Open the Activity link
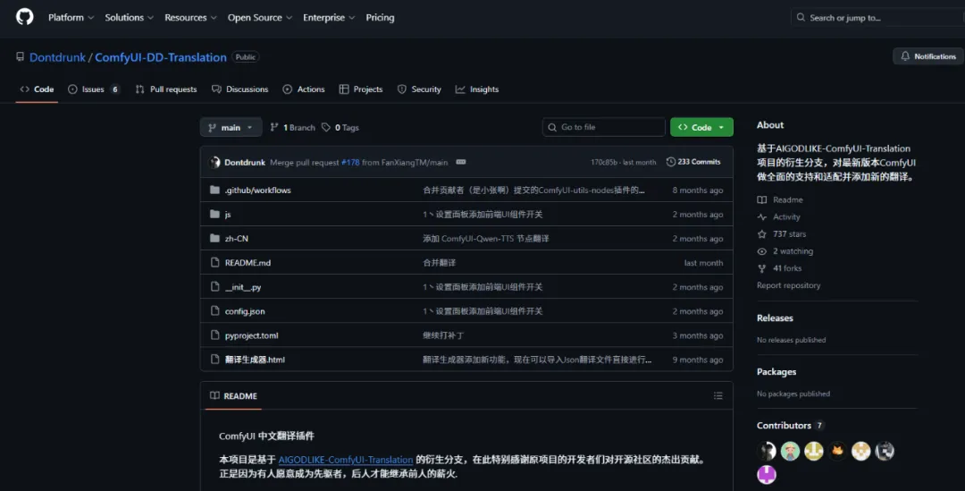Image resolution: width=965 pixels, height=491 pixels. tap(778, 216)
